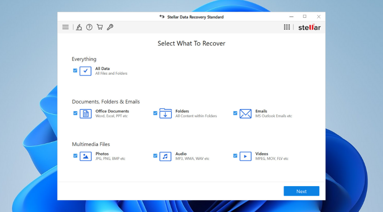Image resolution: width=383 pixels, height=212 pixels.
Task: Uncheck the All Data checkbox
Action: pyautogui.click(x=75, y=70)
